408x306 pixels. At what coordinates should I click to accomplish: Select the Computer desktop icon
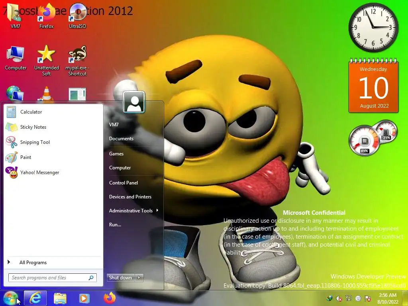click(x=16, y=58)
